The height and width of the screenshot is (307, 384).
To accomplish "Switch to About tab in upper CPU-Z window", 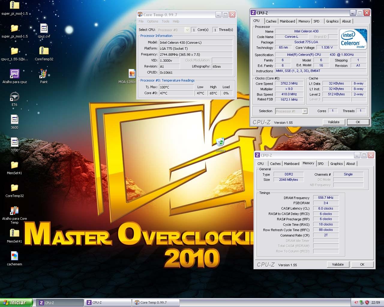I will [x=346, y=21].
